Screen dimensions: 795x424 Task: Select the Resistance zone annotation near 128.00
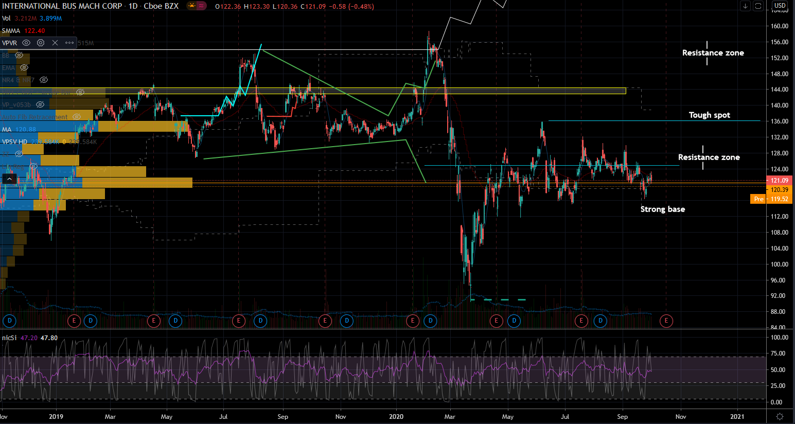[x=709, y=157]
